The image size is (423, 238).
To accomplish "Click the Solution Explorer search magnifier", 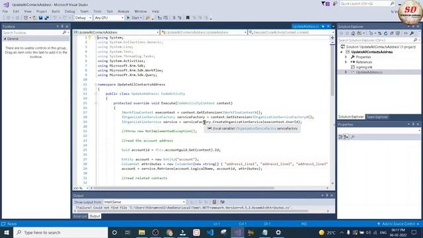I will [x=416, y=40].
